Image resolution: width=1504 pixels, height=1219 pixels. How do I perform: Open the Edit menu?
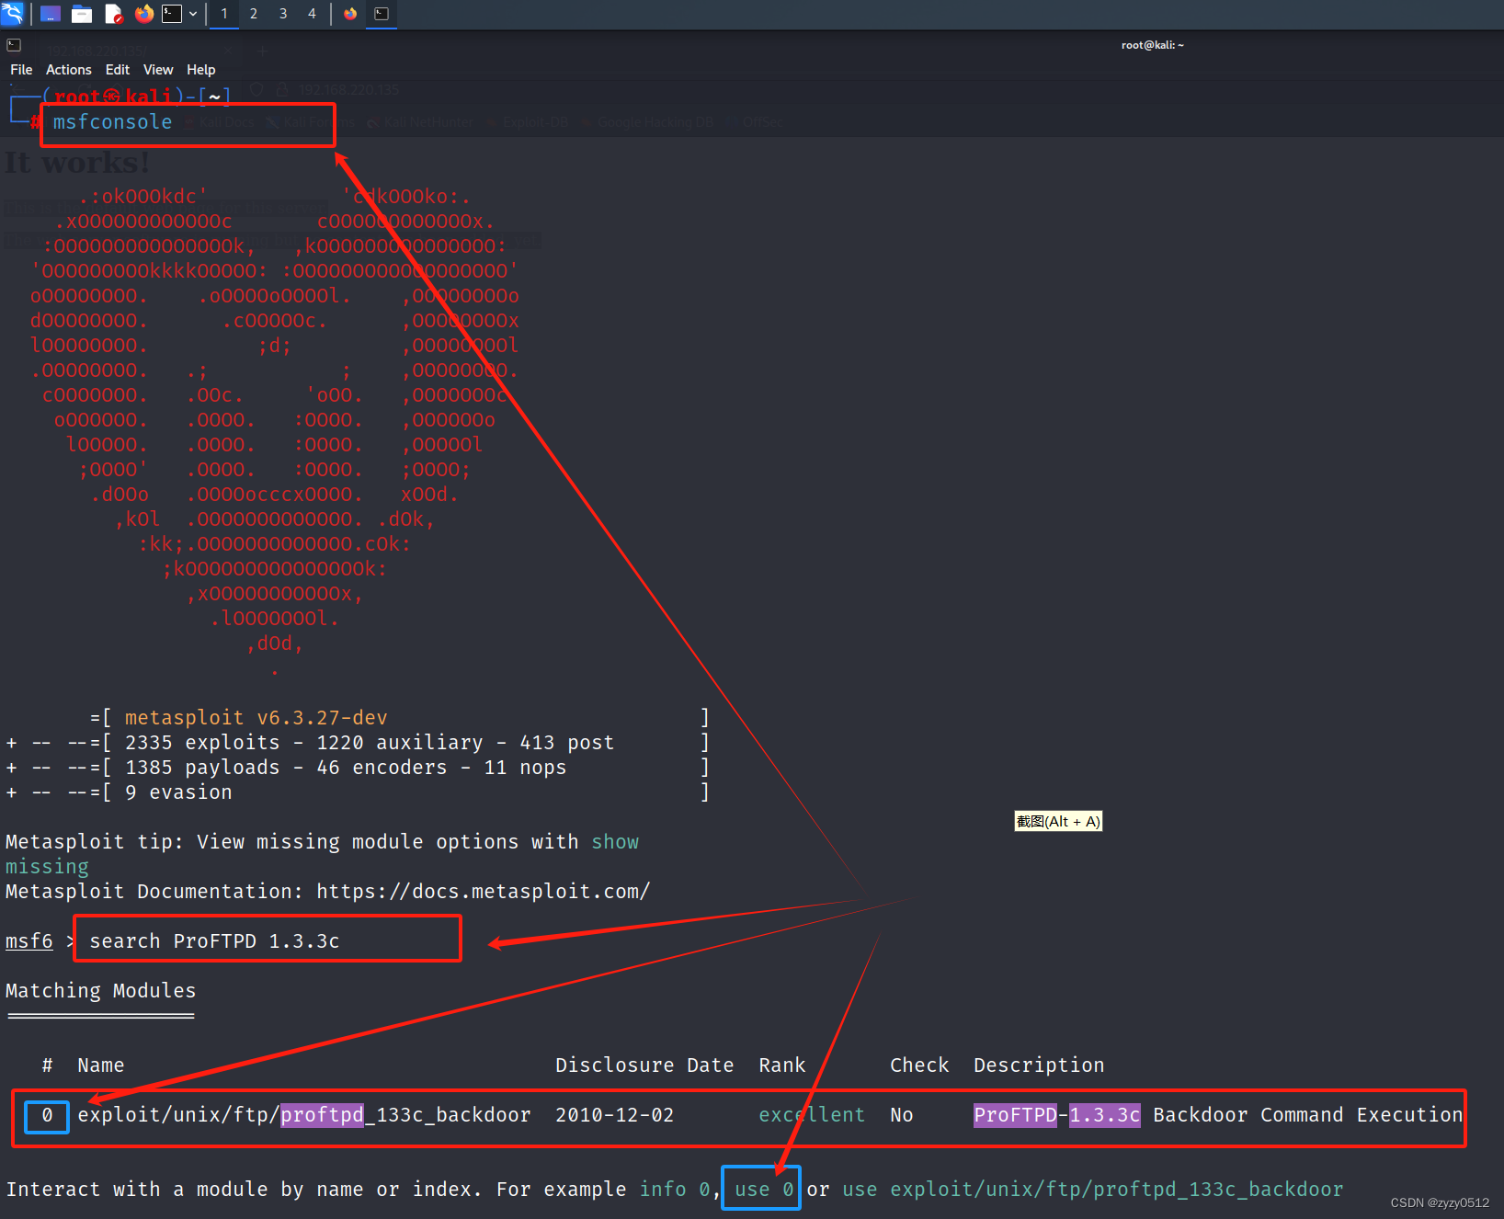118,70
